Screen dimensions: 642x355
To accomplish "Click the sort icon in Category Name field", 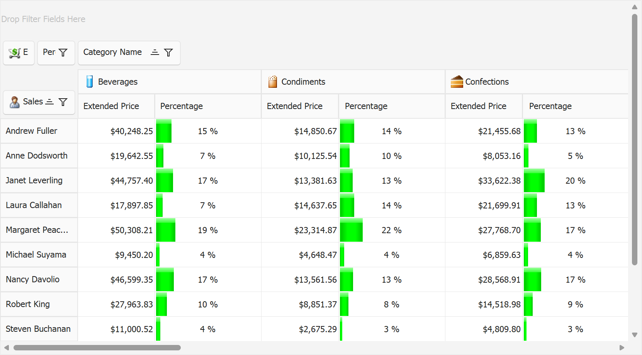I will [x=155, y=52].
